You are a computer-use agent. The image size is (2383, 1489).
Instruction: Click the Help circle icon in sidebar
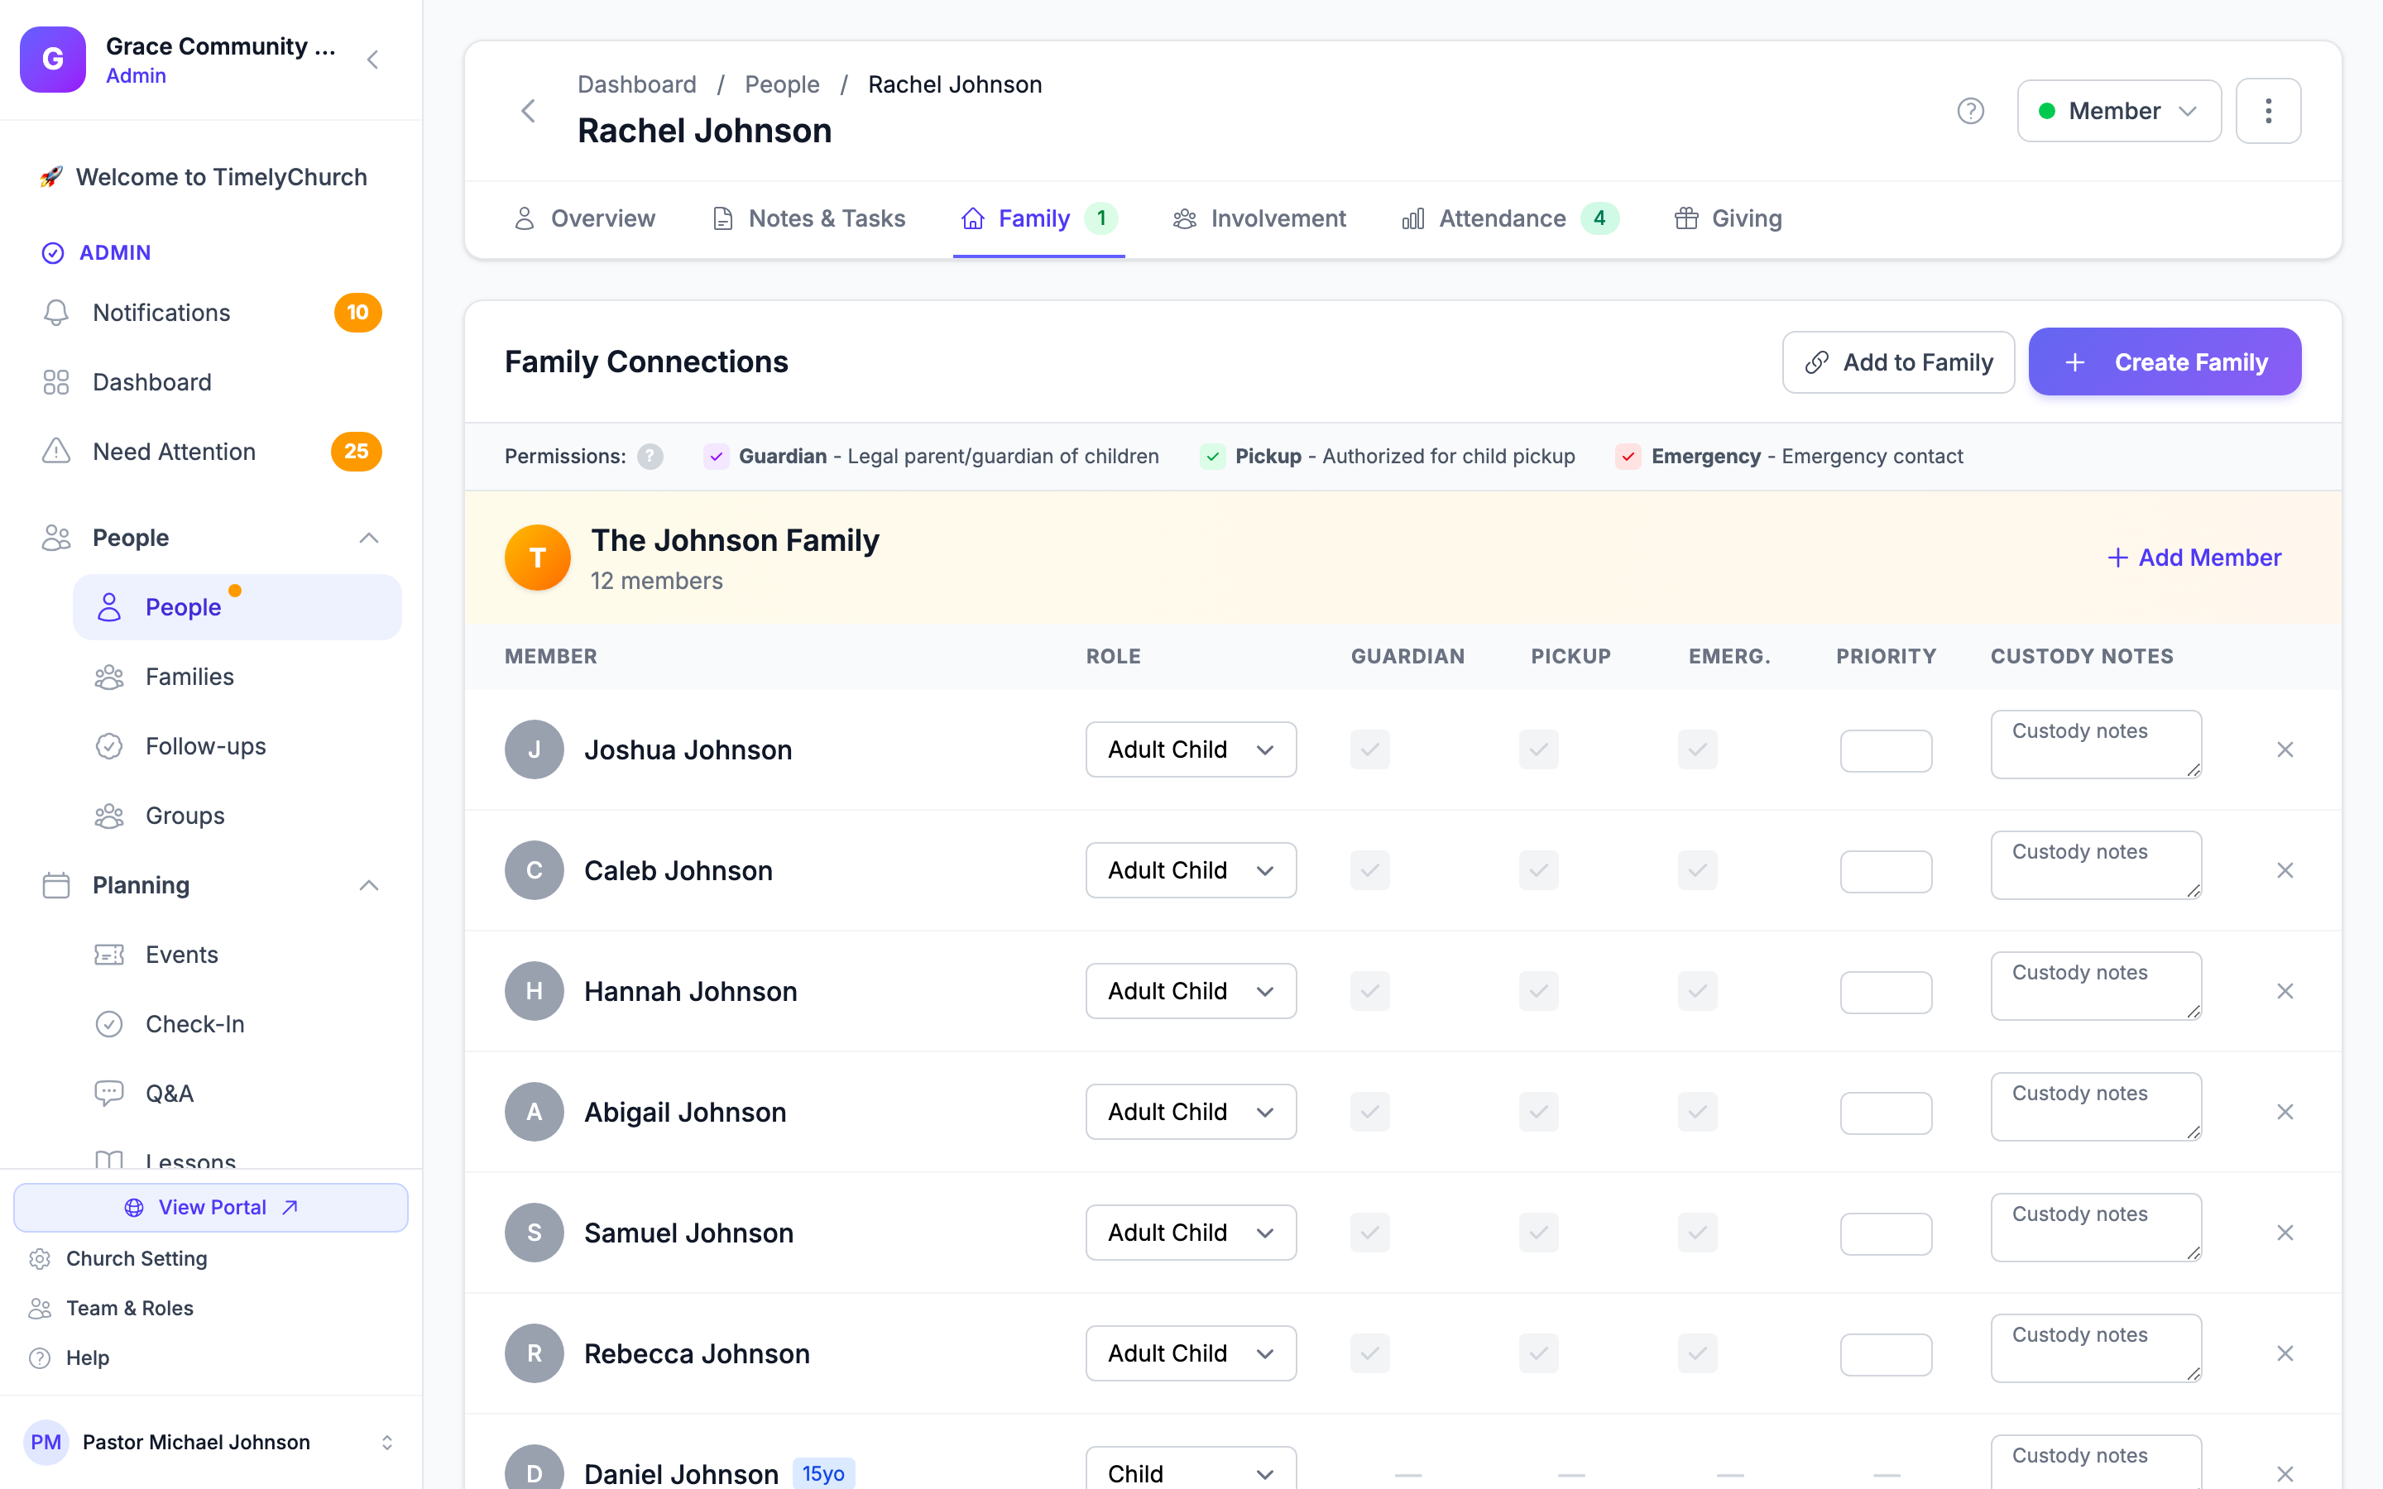coord(41,1358)
